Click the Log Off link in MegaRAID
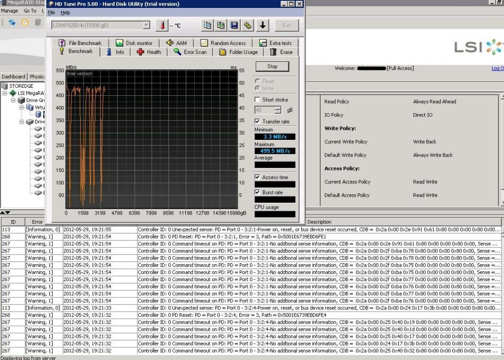Screen dimensions: 504x360 497,68
